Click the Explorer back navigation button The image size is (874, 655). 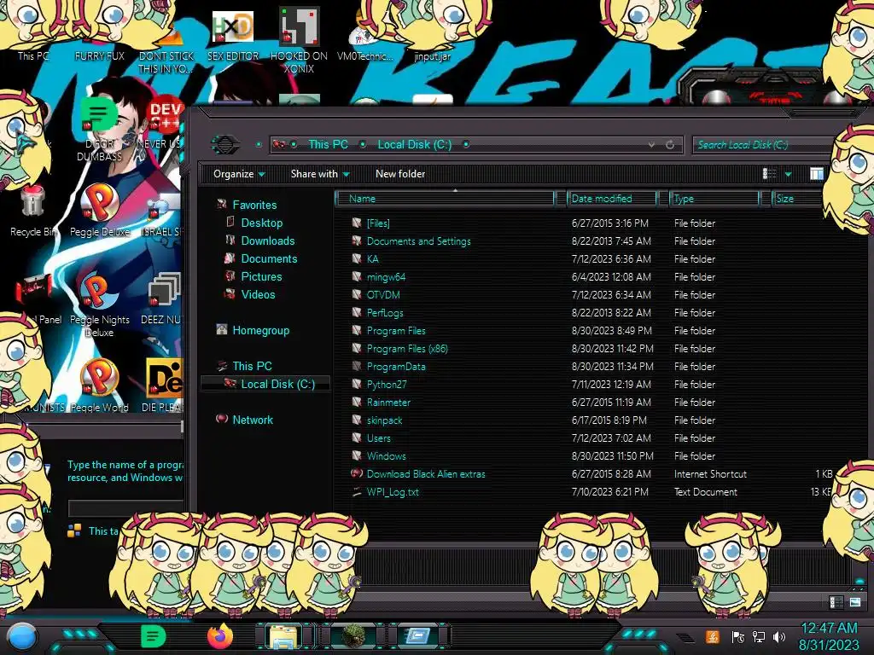(224, 145)
